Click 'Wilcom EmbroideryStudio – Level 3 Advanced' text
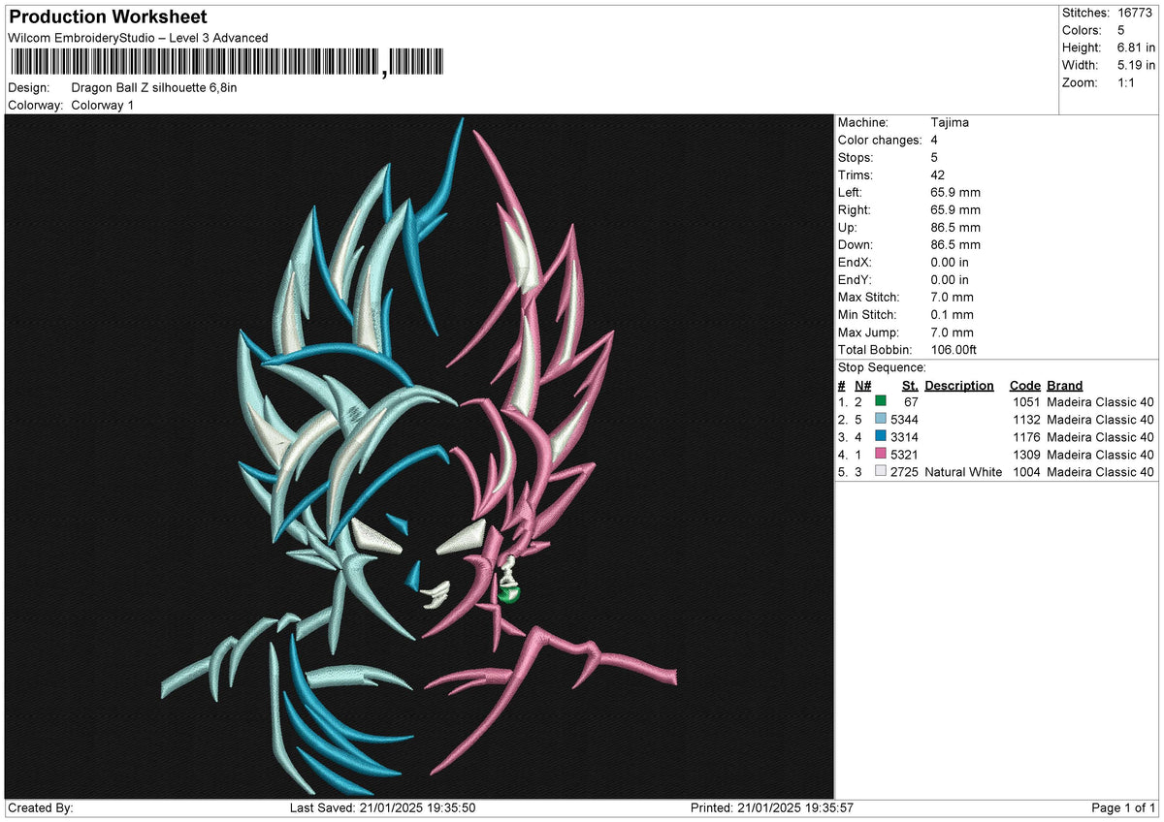This screenshot has width=1164, height=822. 138,38
